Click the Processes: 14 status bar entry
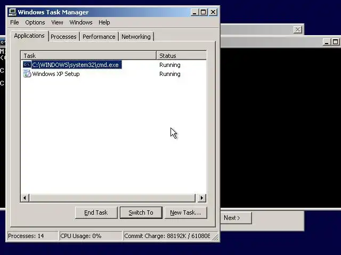The height and width of the screenshot is (255, 341). [33, 236]
